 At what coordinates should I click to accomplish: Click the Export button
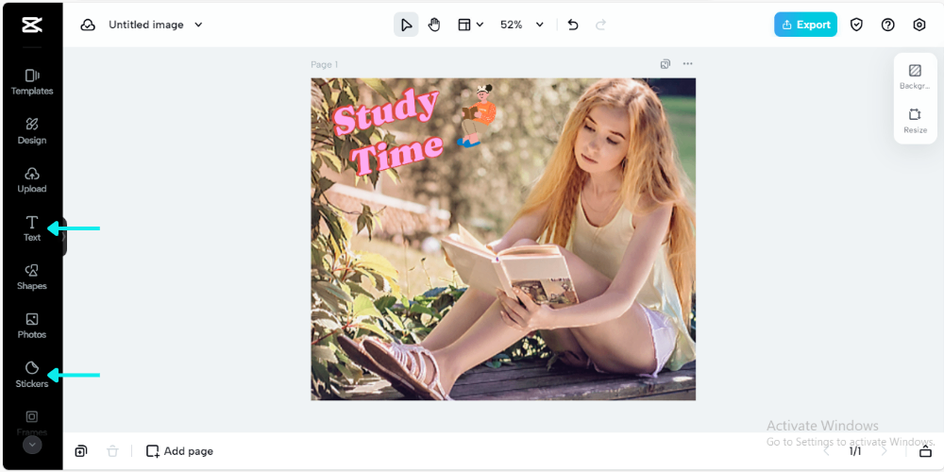pos(805,25)
